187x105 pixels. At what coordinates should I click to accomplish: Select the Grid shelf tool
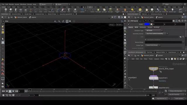26,10
